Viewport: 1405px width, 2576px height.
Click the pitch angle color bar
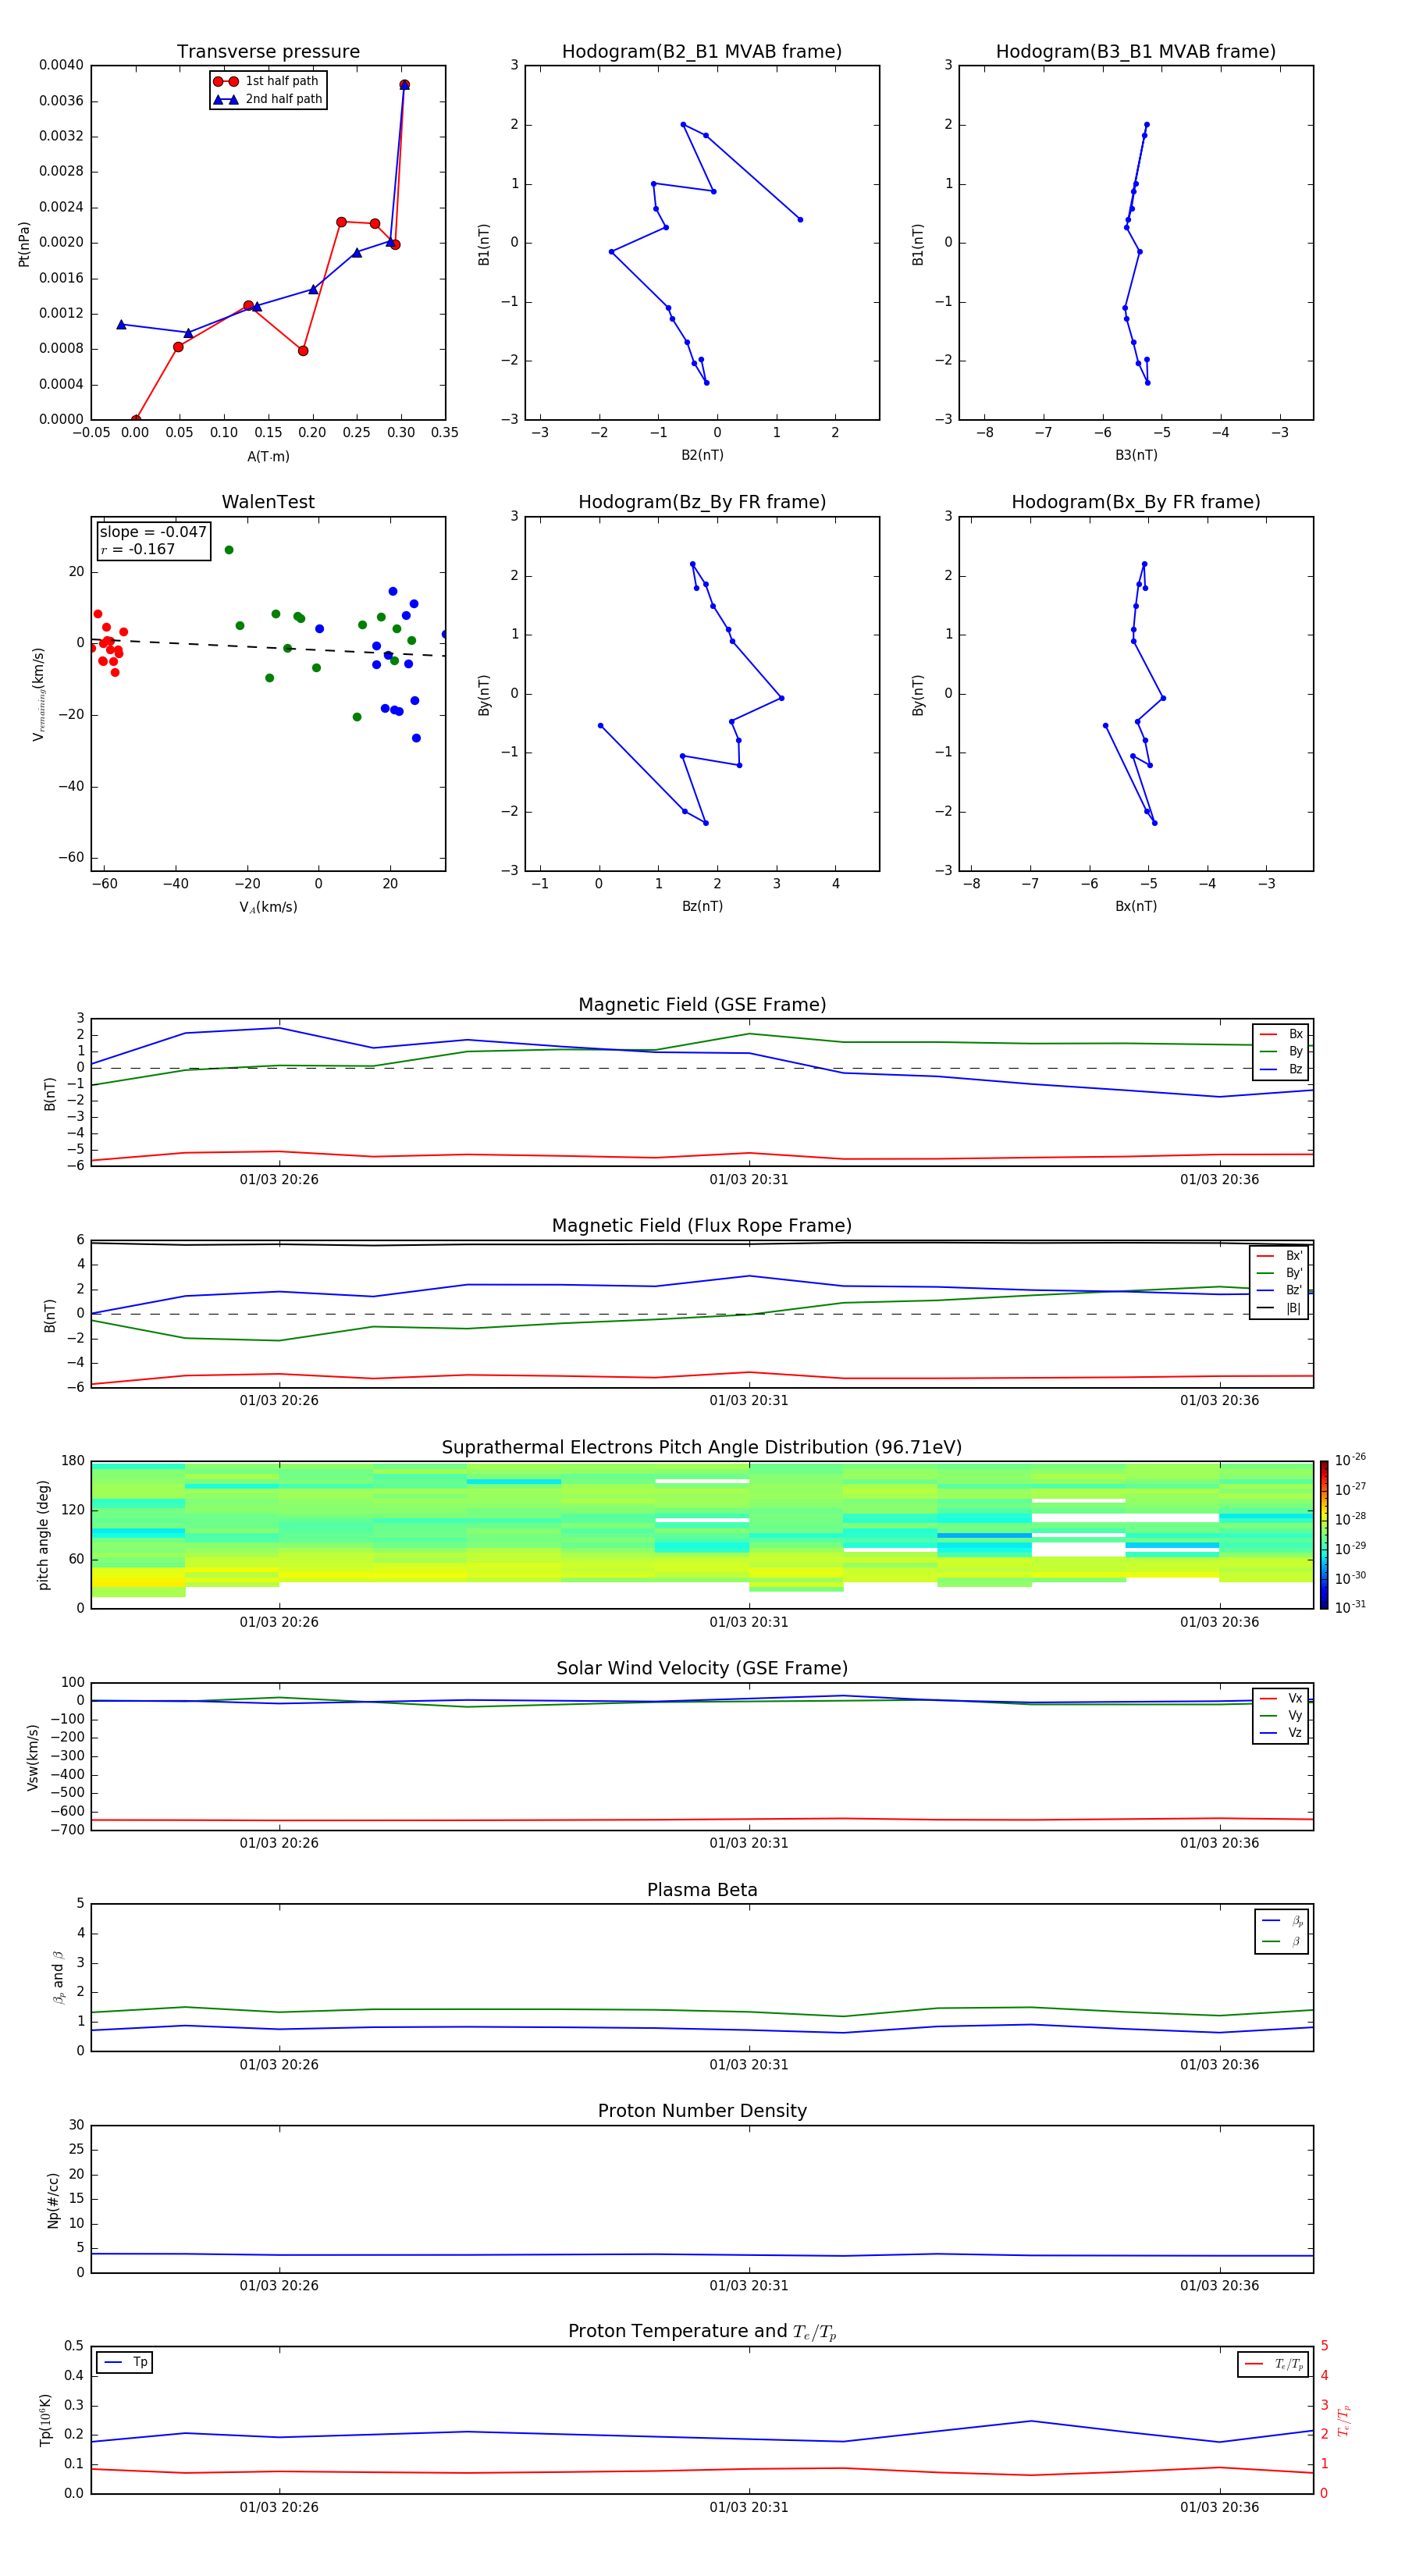(1324, 1534)
